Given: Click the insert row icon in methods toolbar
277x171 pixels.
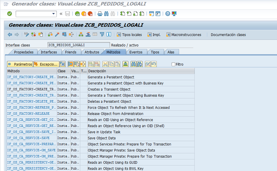Looking at the screenshot, I should (x=91, y=64).
